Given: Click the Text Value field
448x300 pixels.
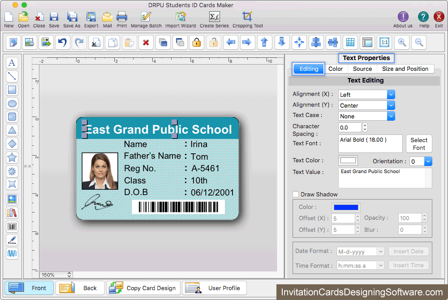Looking at the screenshot, I should pos(385,178).
